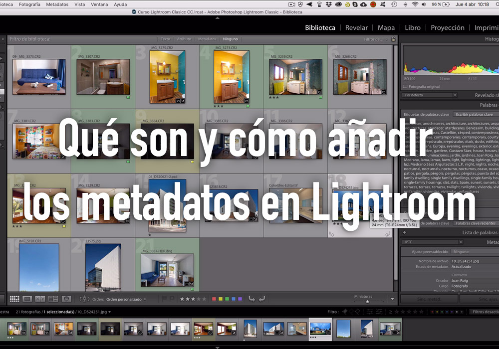Switch to the Mapa module
499x349 pixels.
[386, 27]
